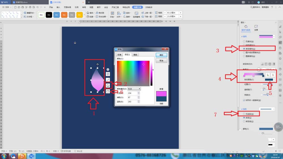Select 图片或纹理填充 picture fill radio

point(244,53)
